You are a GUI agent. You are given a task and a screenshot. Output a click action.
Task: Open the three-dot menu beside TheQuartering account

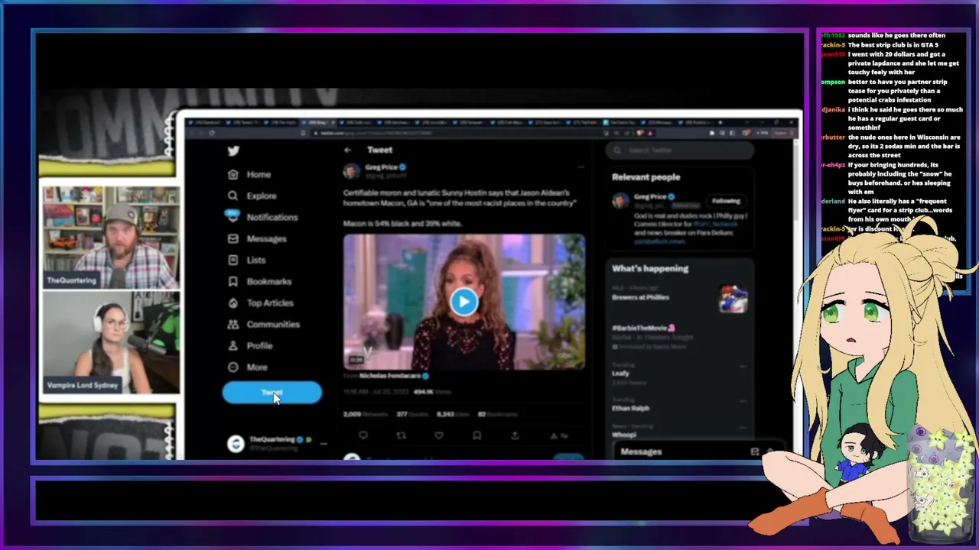click(x=324, y=443)
